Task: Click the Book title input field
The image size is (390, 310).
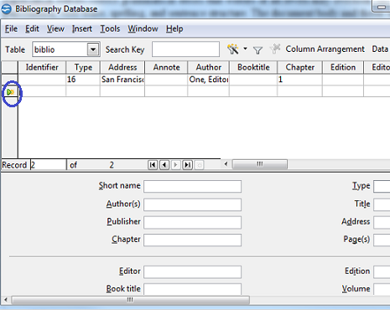Action: (192, 289)
